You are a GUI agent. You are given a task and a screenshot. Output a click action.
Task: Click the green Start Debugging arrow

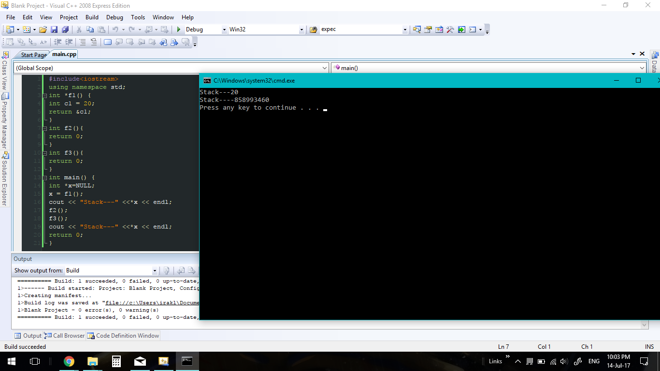point(179,29)
